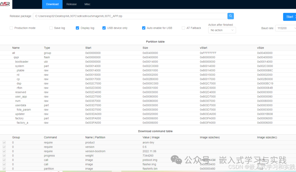Open the Action after finished dropdown
This screenshot has height=172, width=296.
pyautogui.click(x=222, y=30)
